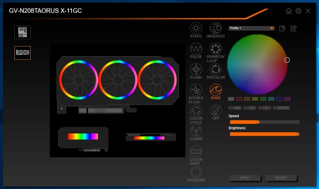
Task: Pick the yellow color swatch
Action: [255, 99]
